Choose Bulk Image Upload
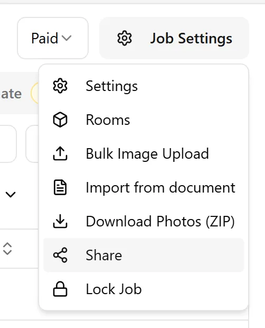Image resolution: width=265 pixels, height=328 pixels. pos(144,153)
